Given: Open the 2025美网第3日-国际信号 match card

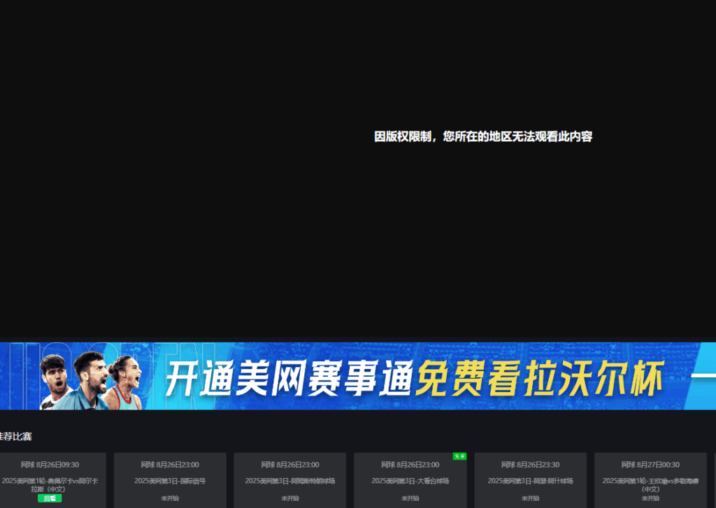Looking at the screenshot, I should pos(170,481).
